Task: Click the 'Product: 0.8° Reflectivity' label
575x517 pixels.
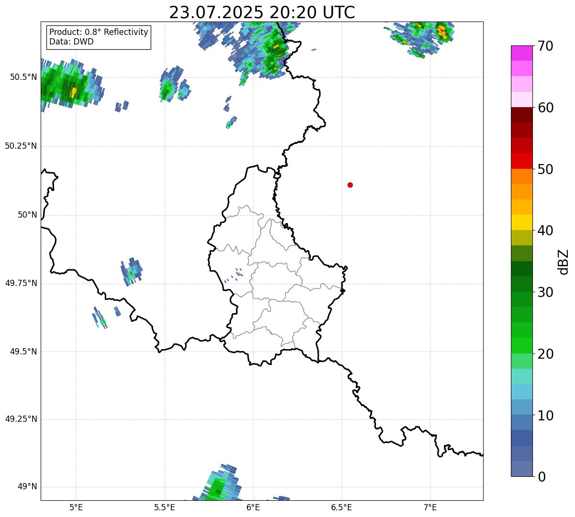Action: tap(99, 32)
